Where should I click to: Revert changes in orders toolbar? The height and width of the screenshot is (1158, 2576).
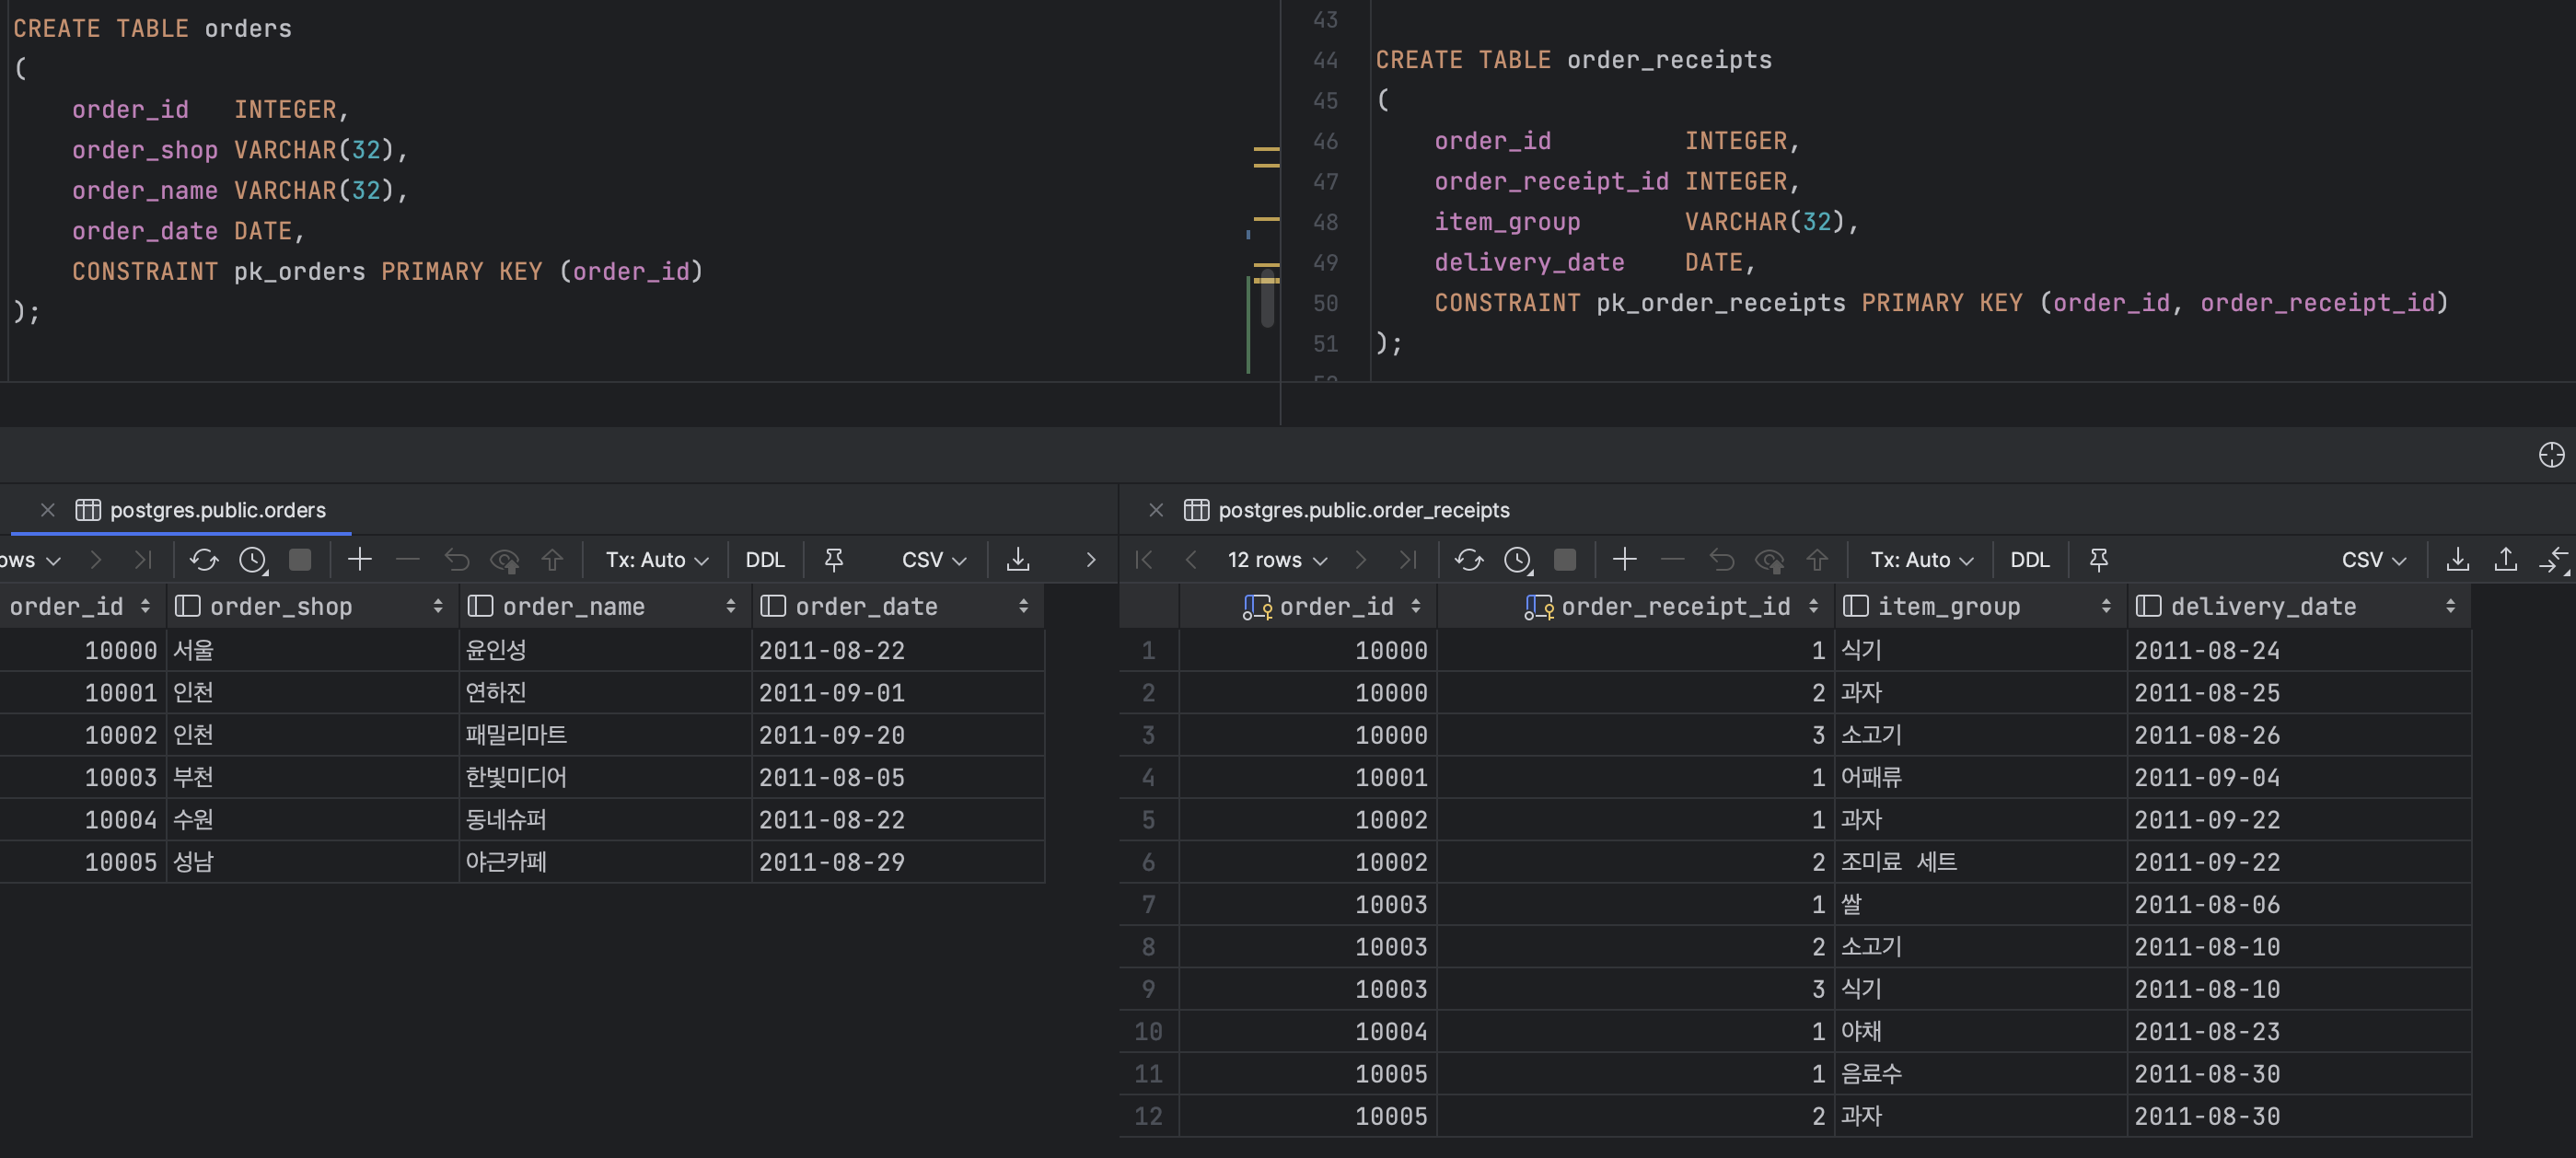457,560
